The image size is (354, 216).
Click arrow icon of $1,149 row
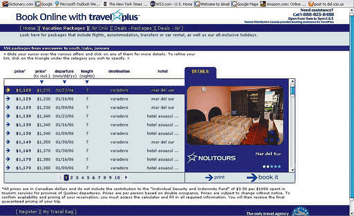point(8,142)
